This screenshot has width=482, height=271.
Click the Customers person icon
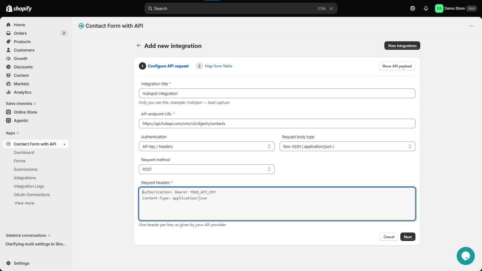click(x=8, y=50)
